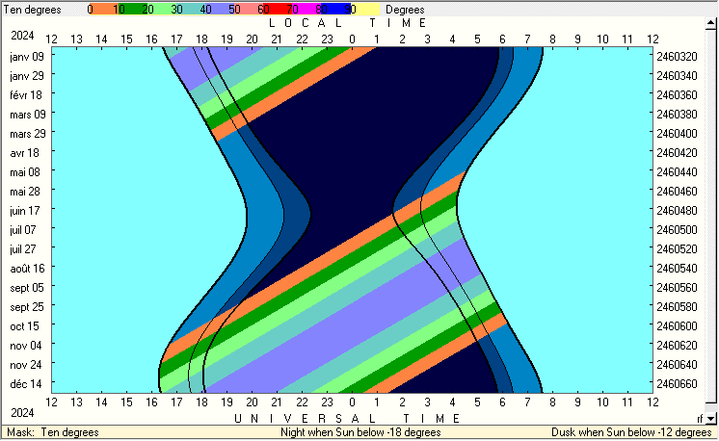Click the 'déc 14' date label
This screenshot has height=441, width=719.
(26, 384)
